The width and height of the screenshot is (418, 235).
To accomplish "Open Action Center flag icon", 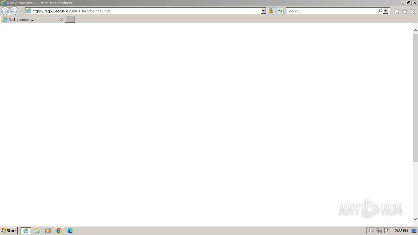I will click(x=387, y=231).
